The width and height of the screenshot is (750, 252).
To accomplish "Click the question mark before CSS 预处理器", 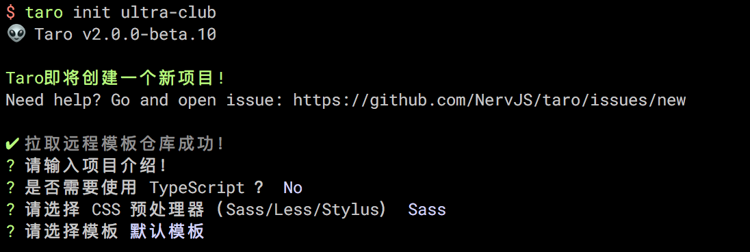I will pos(10,210).
